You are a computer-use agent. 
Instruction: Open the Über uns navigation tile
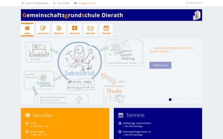[x=59, y=30]
